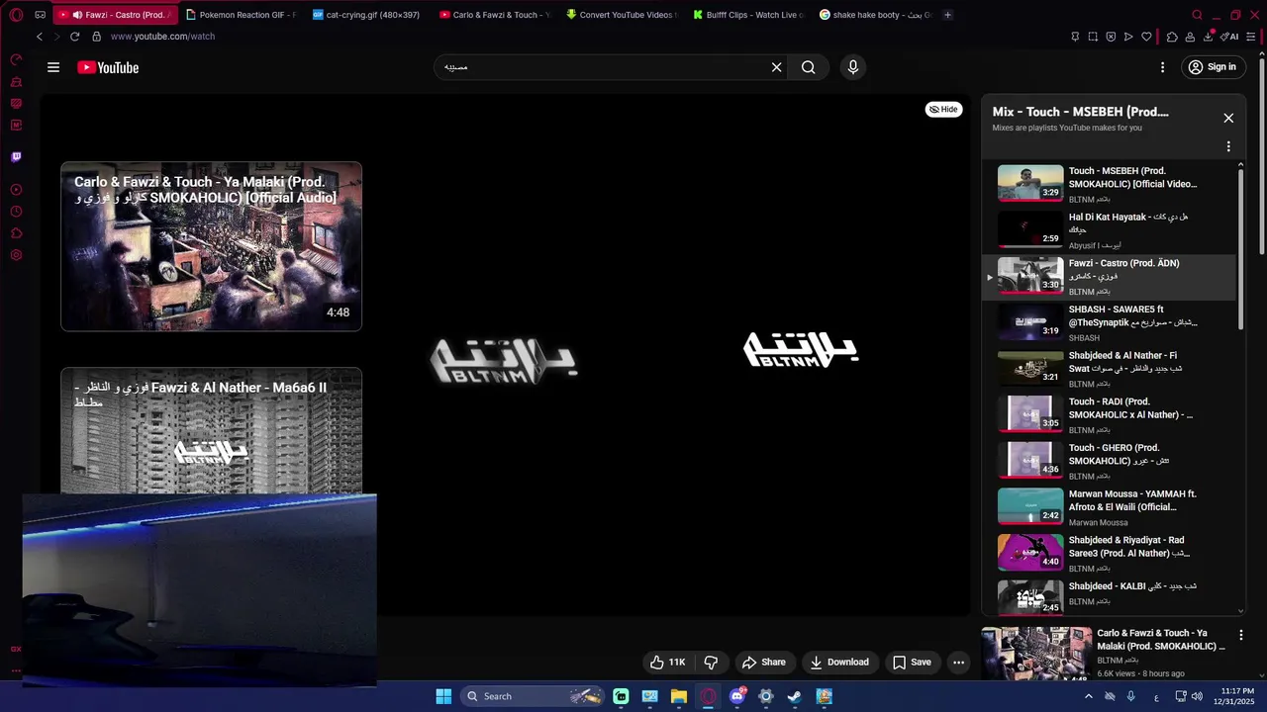Clear the YouTube search box text
This screenshot has width=1267, height=712.
tap(777, 67)
